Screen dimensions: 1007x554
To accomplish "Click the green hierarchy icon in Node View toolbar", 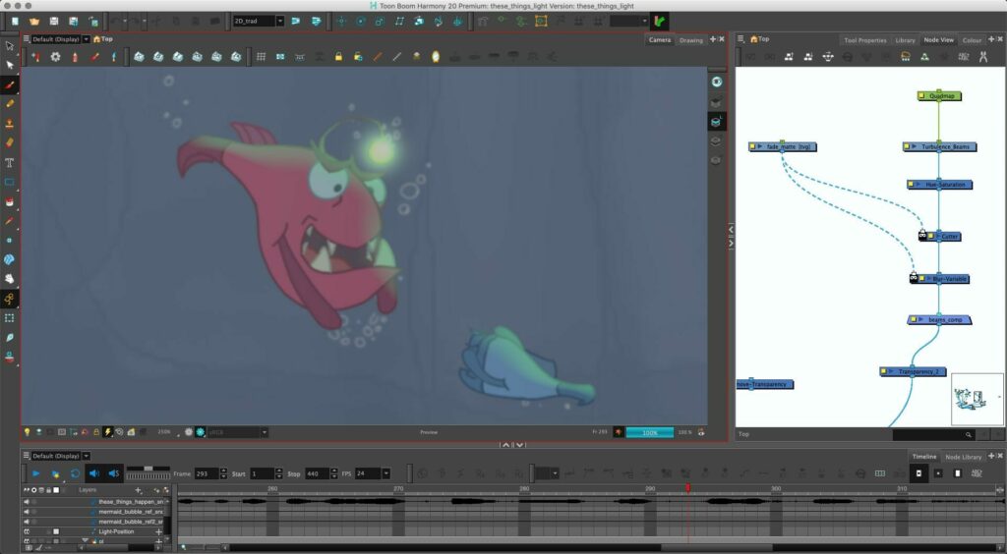I will (924, 57).
